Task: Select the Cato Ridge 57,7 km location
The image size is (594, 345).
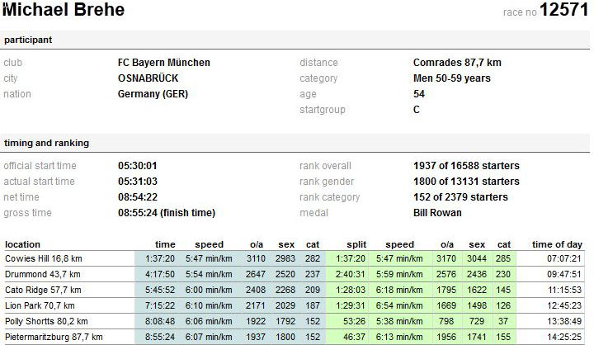Action: 44,290
